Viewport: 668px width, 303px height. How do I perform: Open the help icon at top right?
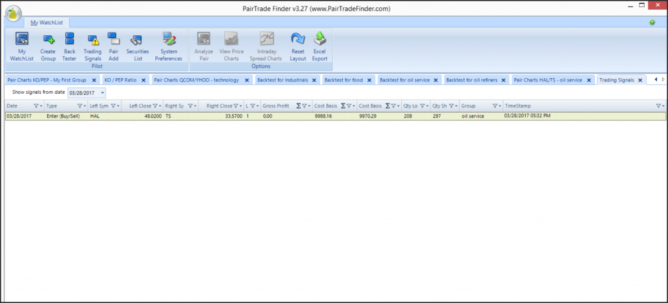click(652, 23)
